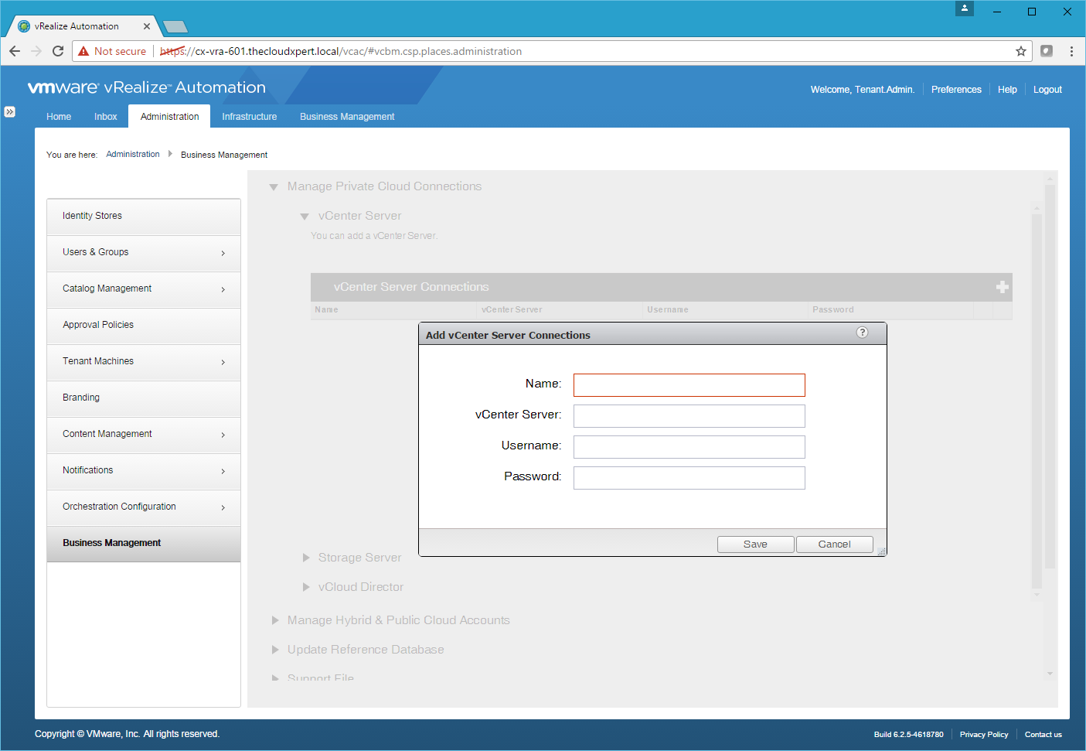
Task: Cancel the Add vCenter Server dialog
Action: point(834,544)
